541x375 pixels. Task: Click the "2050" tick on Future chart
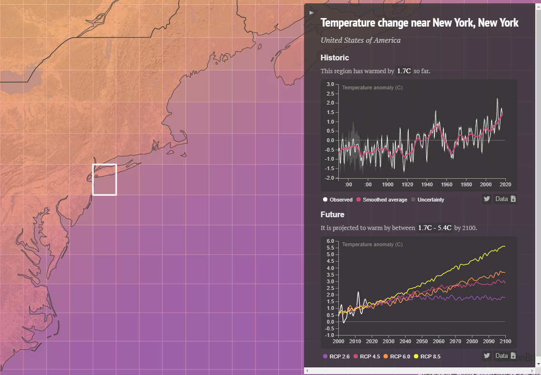point(422,341)
